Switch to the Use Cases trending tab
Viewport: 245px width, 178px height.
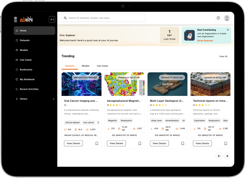click(x=102, y=66)
